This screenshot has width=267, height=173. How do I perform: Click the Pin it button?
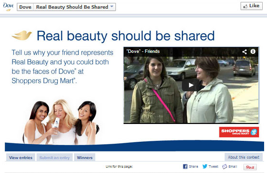(250, 167)
